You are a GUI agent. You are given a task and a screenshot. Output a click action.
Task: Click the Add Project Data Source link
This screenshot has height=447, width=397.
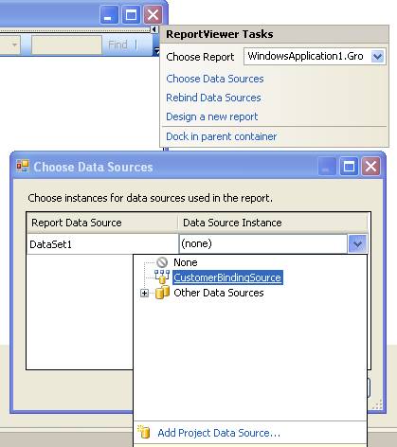point(219,433)
